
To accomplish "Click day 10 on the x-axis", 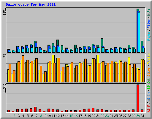I will tap(49, 116).
